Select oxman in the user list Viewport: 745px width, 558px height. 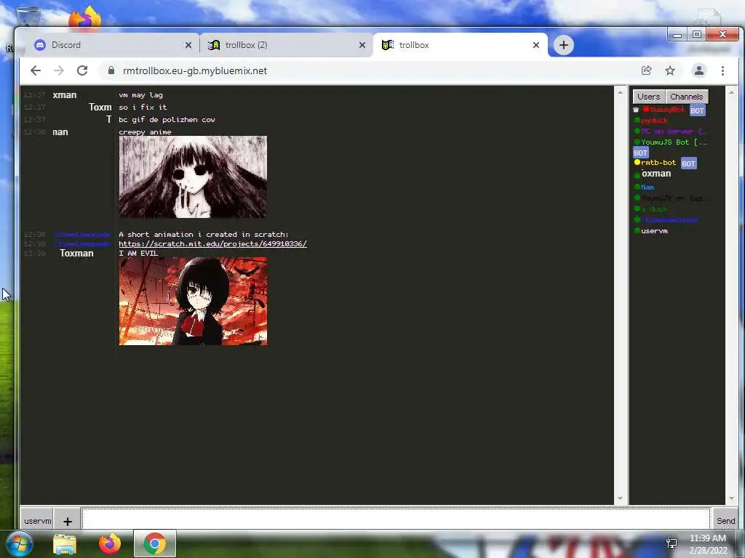(656, 174)
